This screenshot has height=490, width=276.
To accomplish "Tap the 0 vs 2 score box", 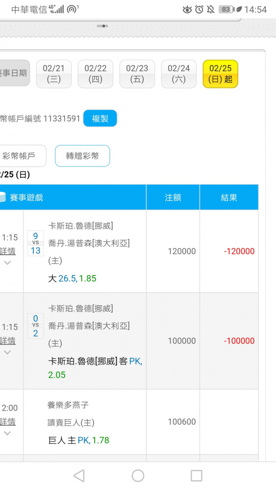I will pyautogui.click(x=36, y=326).
